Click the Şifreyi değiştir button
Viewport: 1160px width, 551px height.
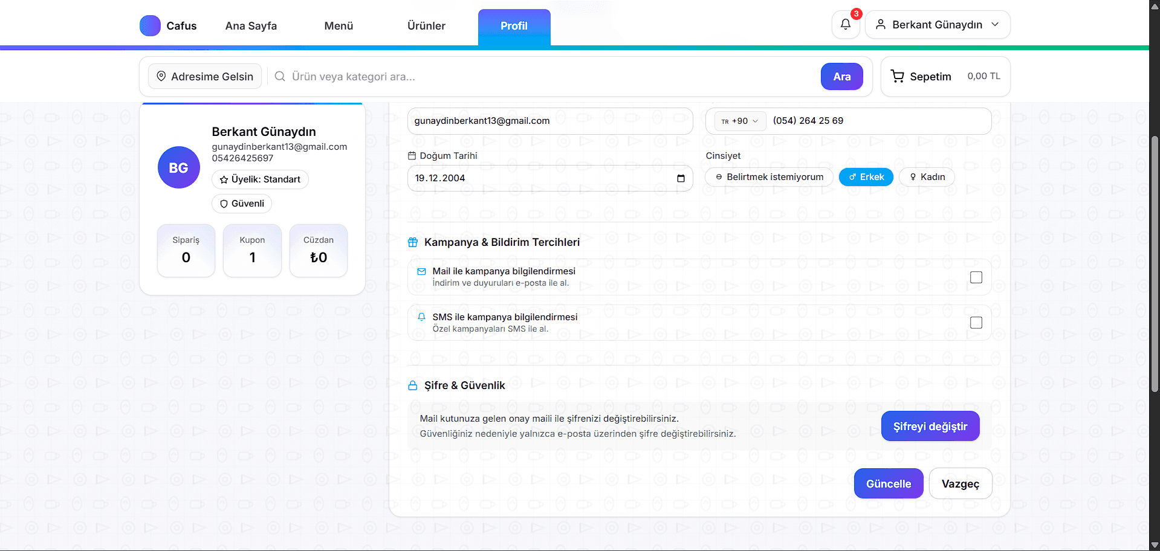pyautogui.click(x=930, y=427)
